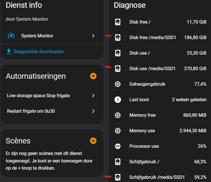The height and width of the screenshot is (182, 211).
Task: Select the Disk free /media/SSD1 sensor
Action: 152,37
